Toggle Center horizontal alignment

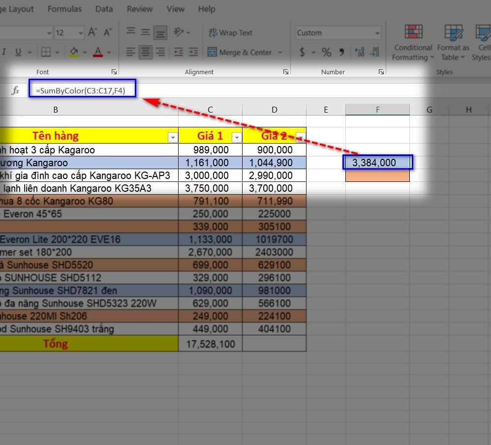pyautogui.click(x=145, y=52)
